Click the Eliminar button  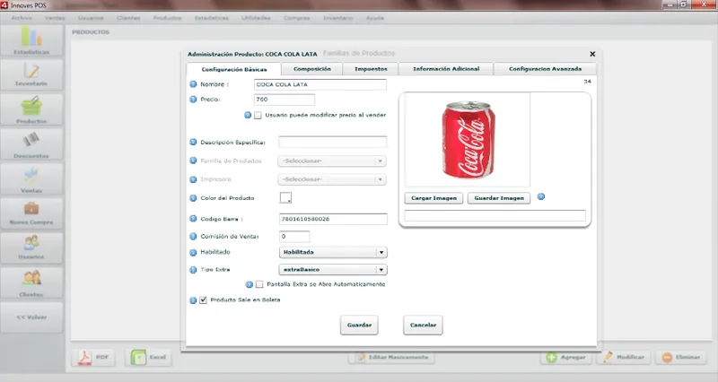click(x=681, y=357)
